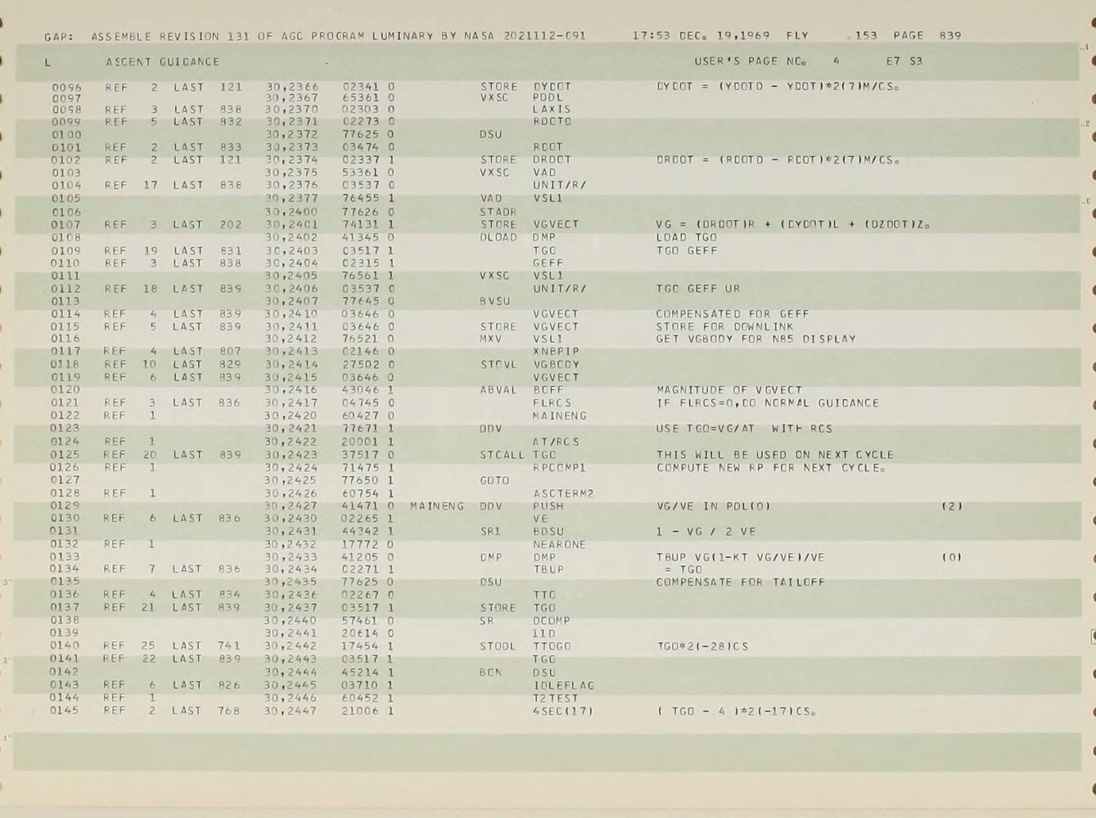Click the 'COMPENSATED FOR GEFF' comment
Image resolution: width=1096 pixels, height=818 pixels.
pyautogui.click(x=732, y=313)
